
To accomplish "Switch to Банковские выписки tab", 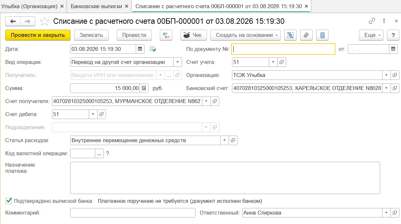I will pyautogui.click(x=97, y=6).
